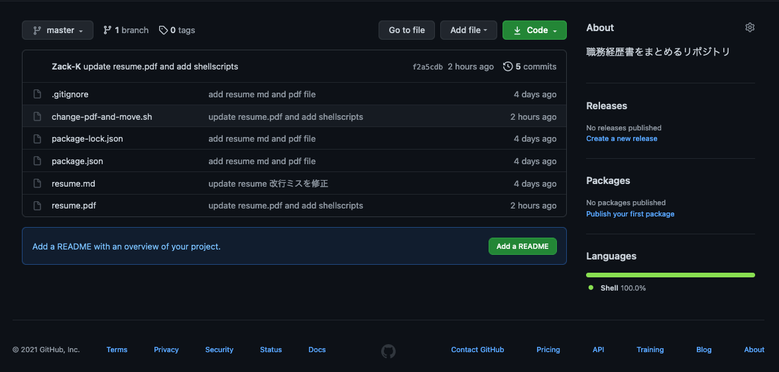The height and width of the screenshot is (372, 779).
Task: Open Status footer link
Action: coord(270,349)
